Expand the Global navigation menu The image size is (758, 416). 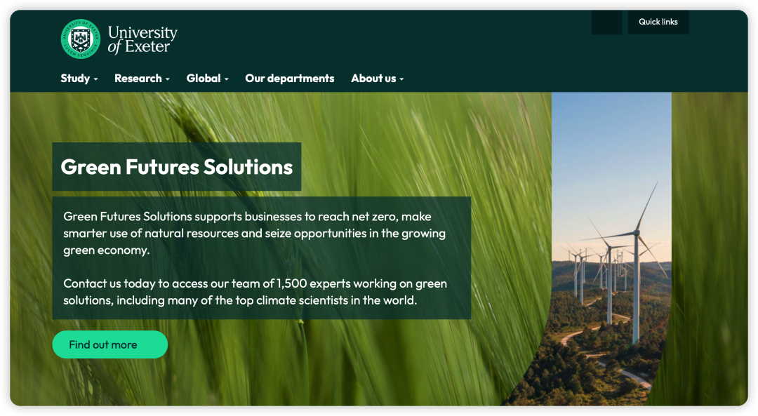tap(208, 79)
